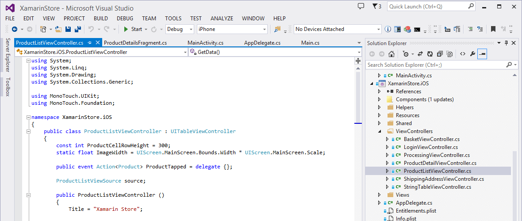Open the Debug configuration dropdown
This screenshot has width=522, height=221.
pyautogui.click(x=180, y=29)
